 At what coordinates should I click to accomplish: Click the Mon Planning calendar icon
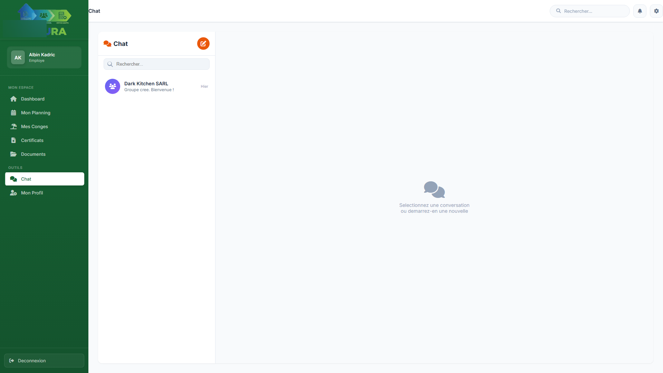point(13,113)
